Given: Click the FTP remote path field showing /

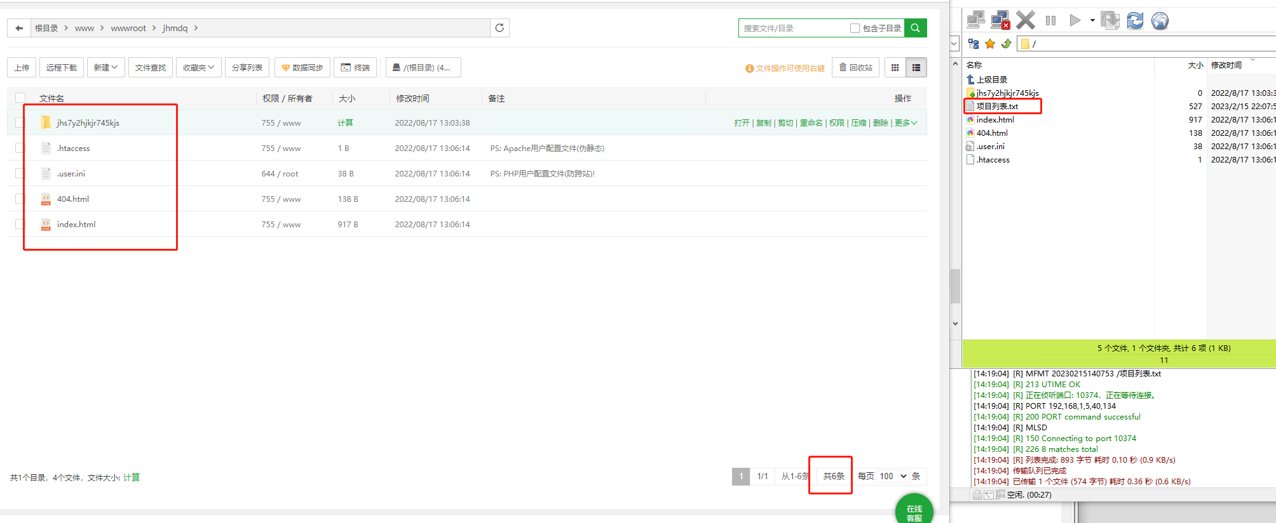Looking at the screenshot, I should pyautogui.click(x=1146, y=44).
